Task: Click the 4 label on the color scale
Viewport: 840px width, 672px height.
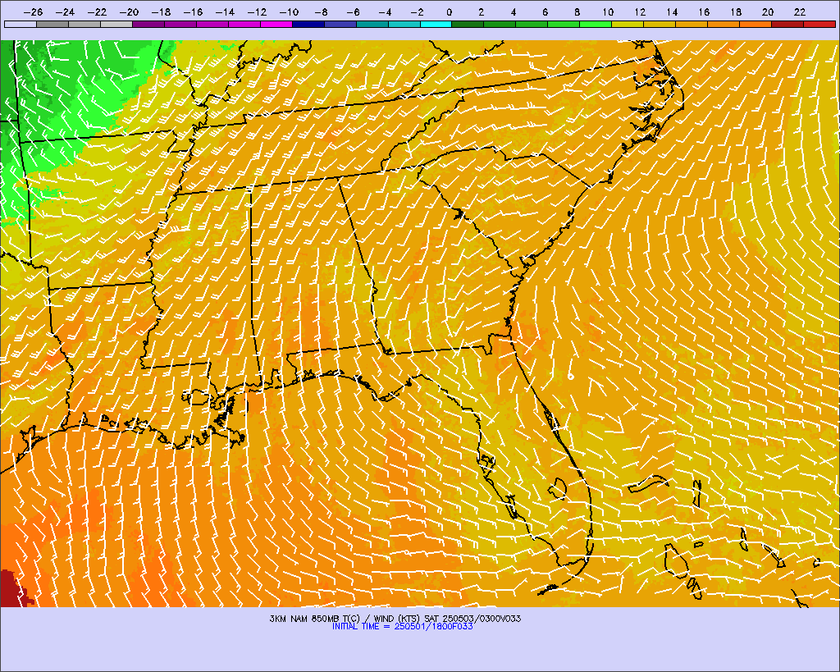Action: click(514, 12)
